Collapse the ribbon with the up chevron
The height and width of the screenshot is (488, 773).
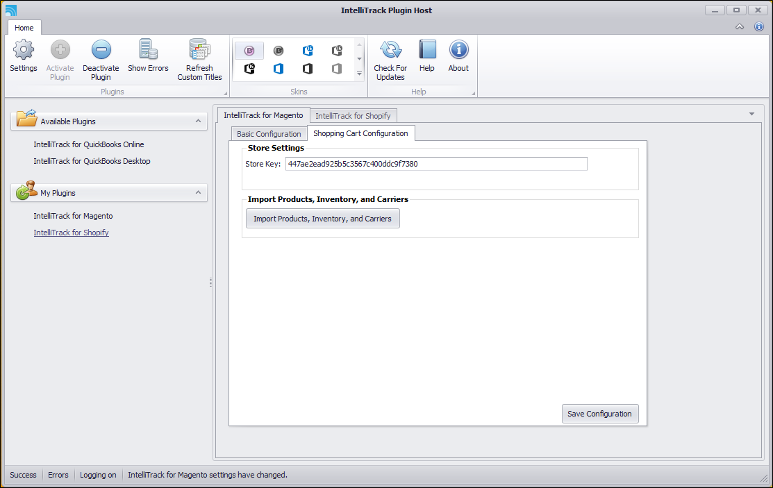coord(740,26)
